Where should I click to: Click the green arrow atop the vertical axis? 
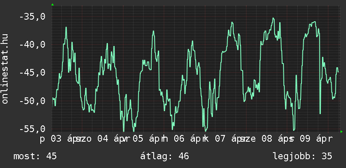pos(52,5)
